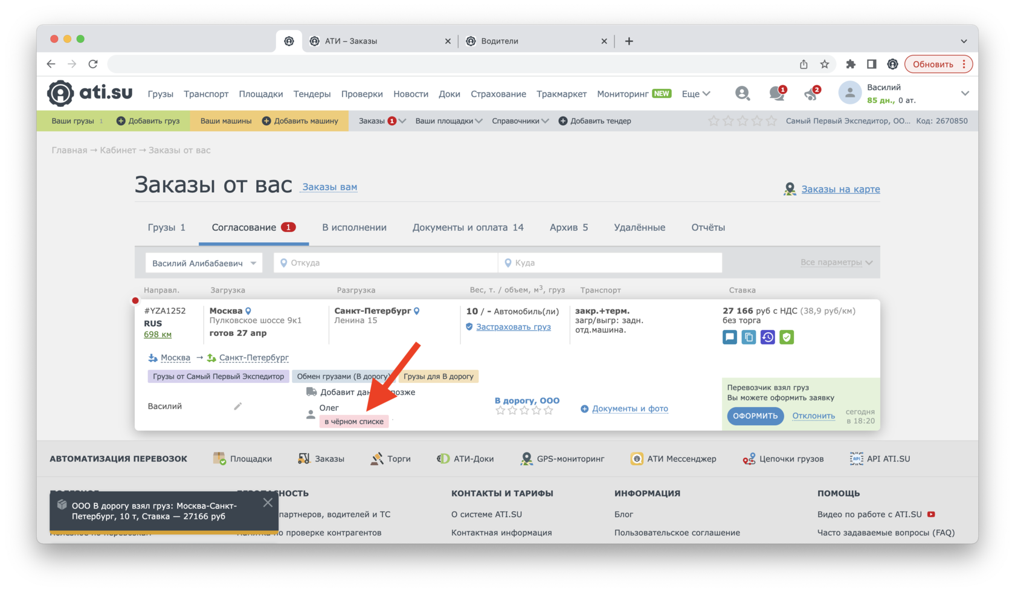Screen dimensions: 1015x592
Task: Expand the Заказы dropdown in cabinet bar
Action: point(382,121)
